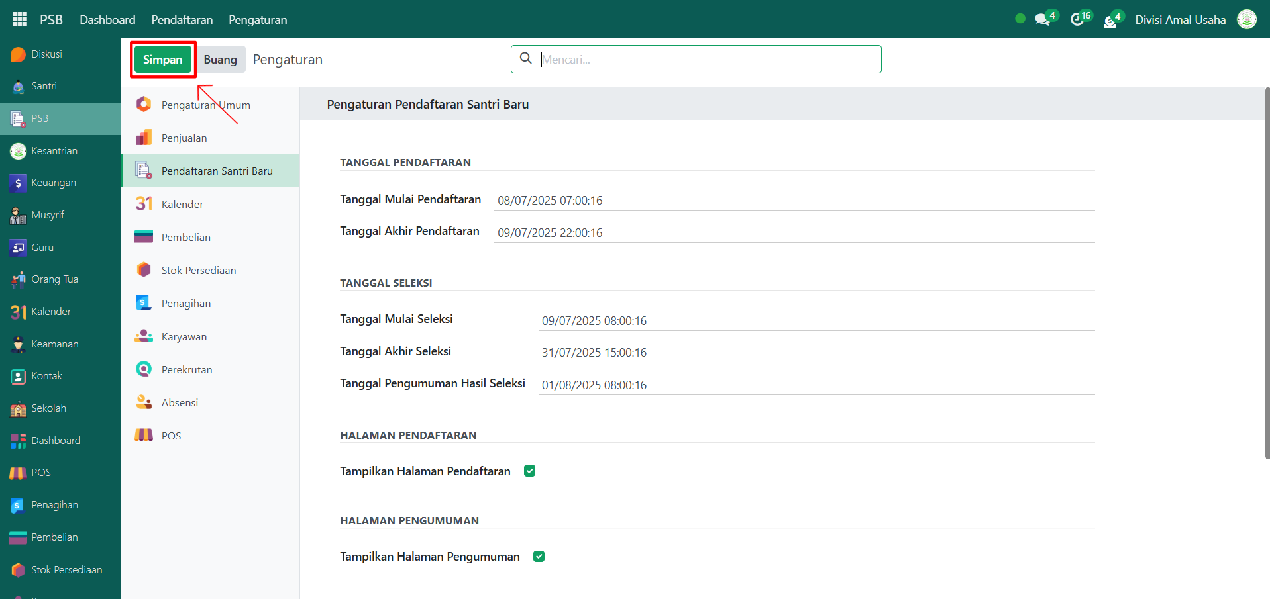1270x599 pixels.
Task: Select the Kalender settings icon
Action: (x=144, y=204)
